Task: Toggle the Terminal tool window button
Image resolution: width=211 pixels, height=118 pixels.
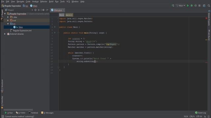Action: pyautogui.click(x=33, y=113)
